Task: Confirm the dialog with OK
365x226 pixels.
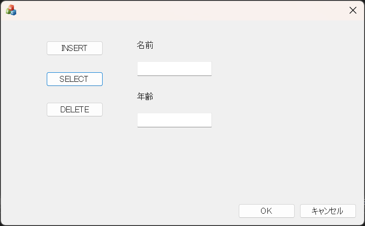Action: coord(266,211)
